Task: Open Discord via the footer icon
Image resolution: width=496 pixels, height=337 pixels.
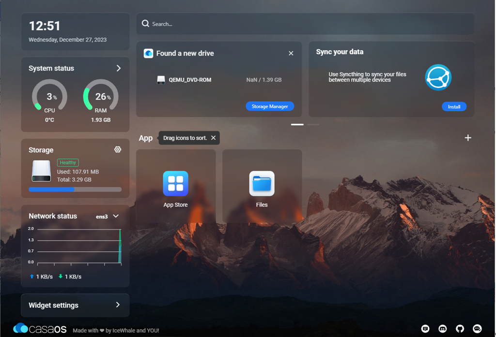Action: pyautogui.click(x=442, y=329)
